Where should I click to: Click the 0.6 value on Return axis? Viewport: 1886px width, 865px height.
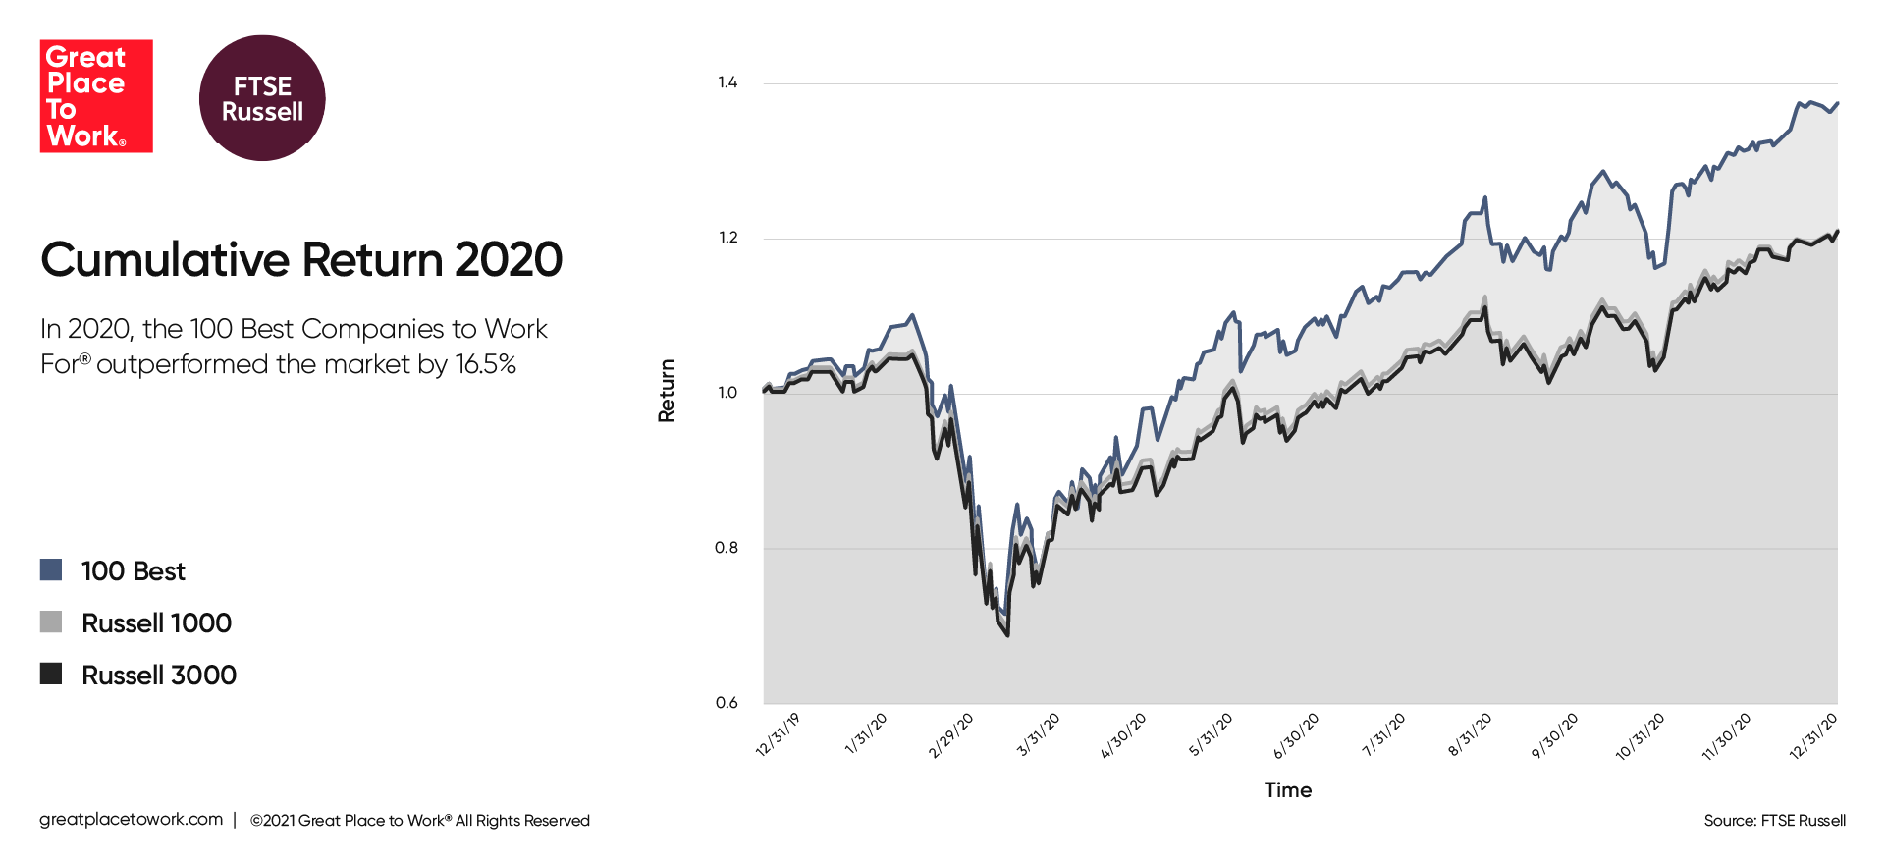[727, 703]
